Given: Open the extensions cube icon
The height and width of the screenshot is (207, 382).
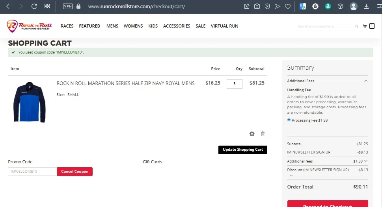Looking at the screenshot, I should [340, 6].
